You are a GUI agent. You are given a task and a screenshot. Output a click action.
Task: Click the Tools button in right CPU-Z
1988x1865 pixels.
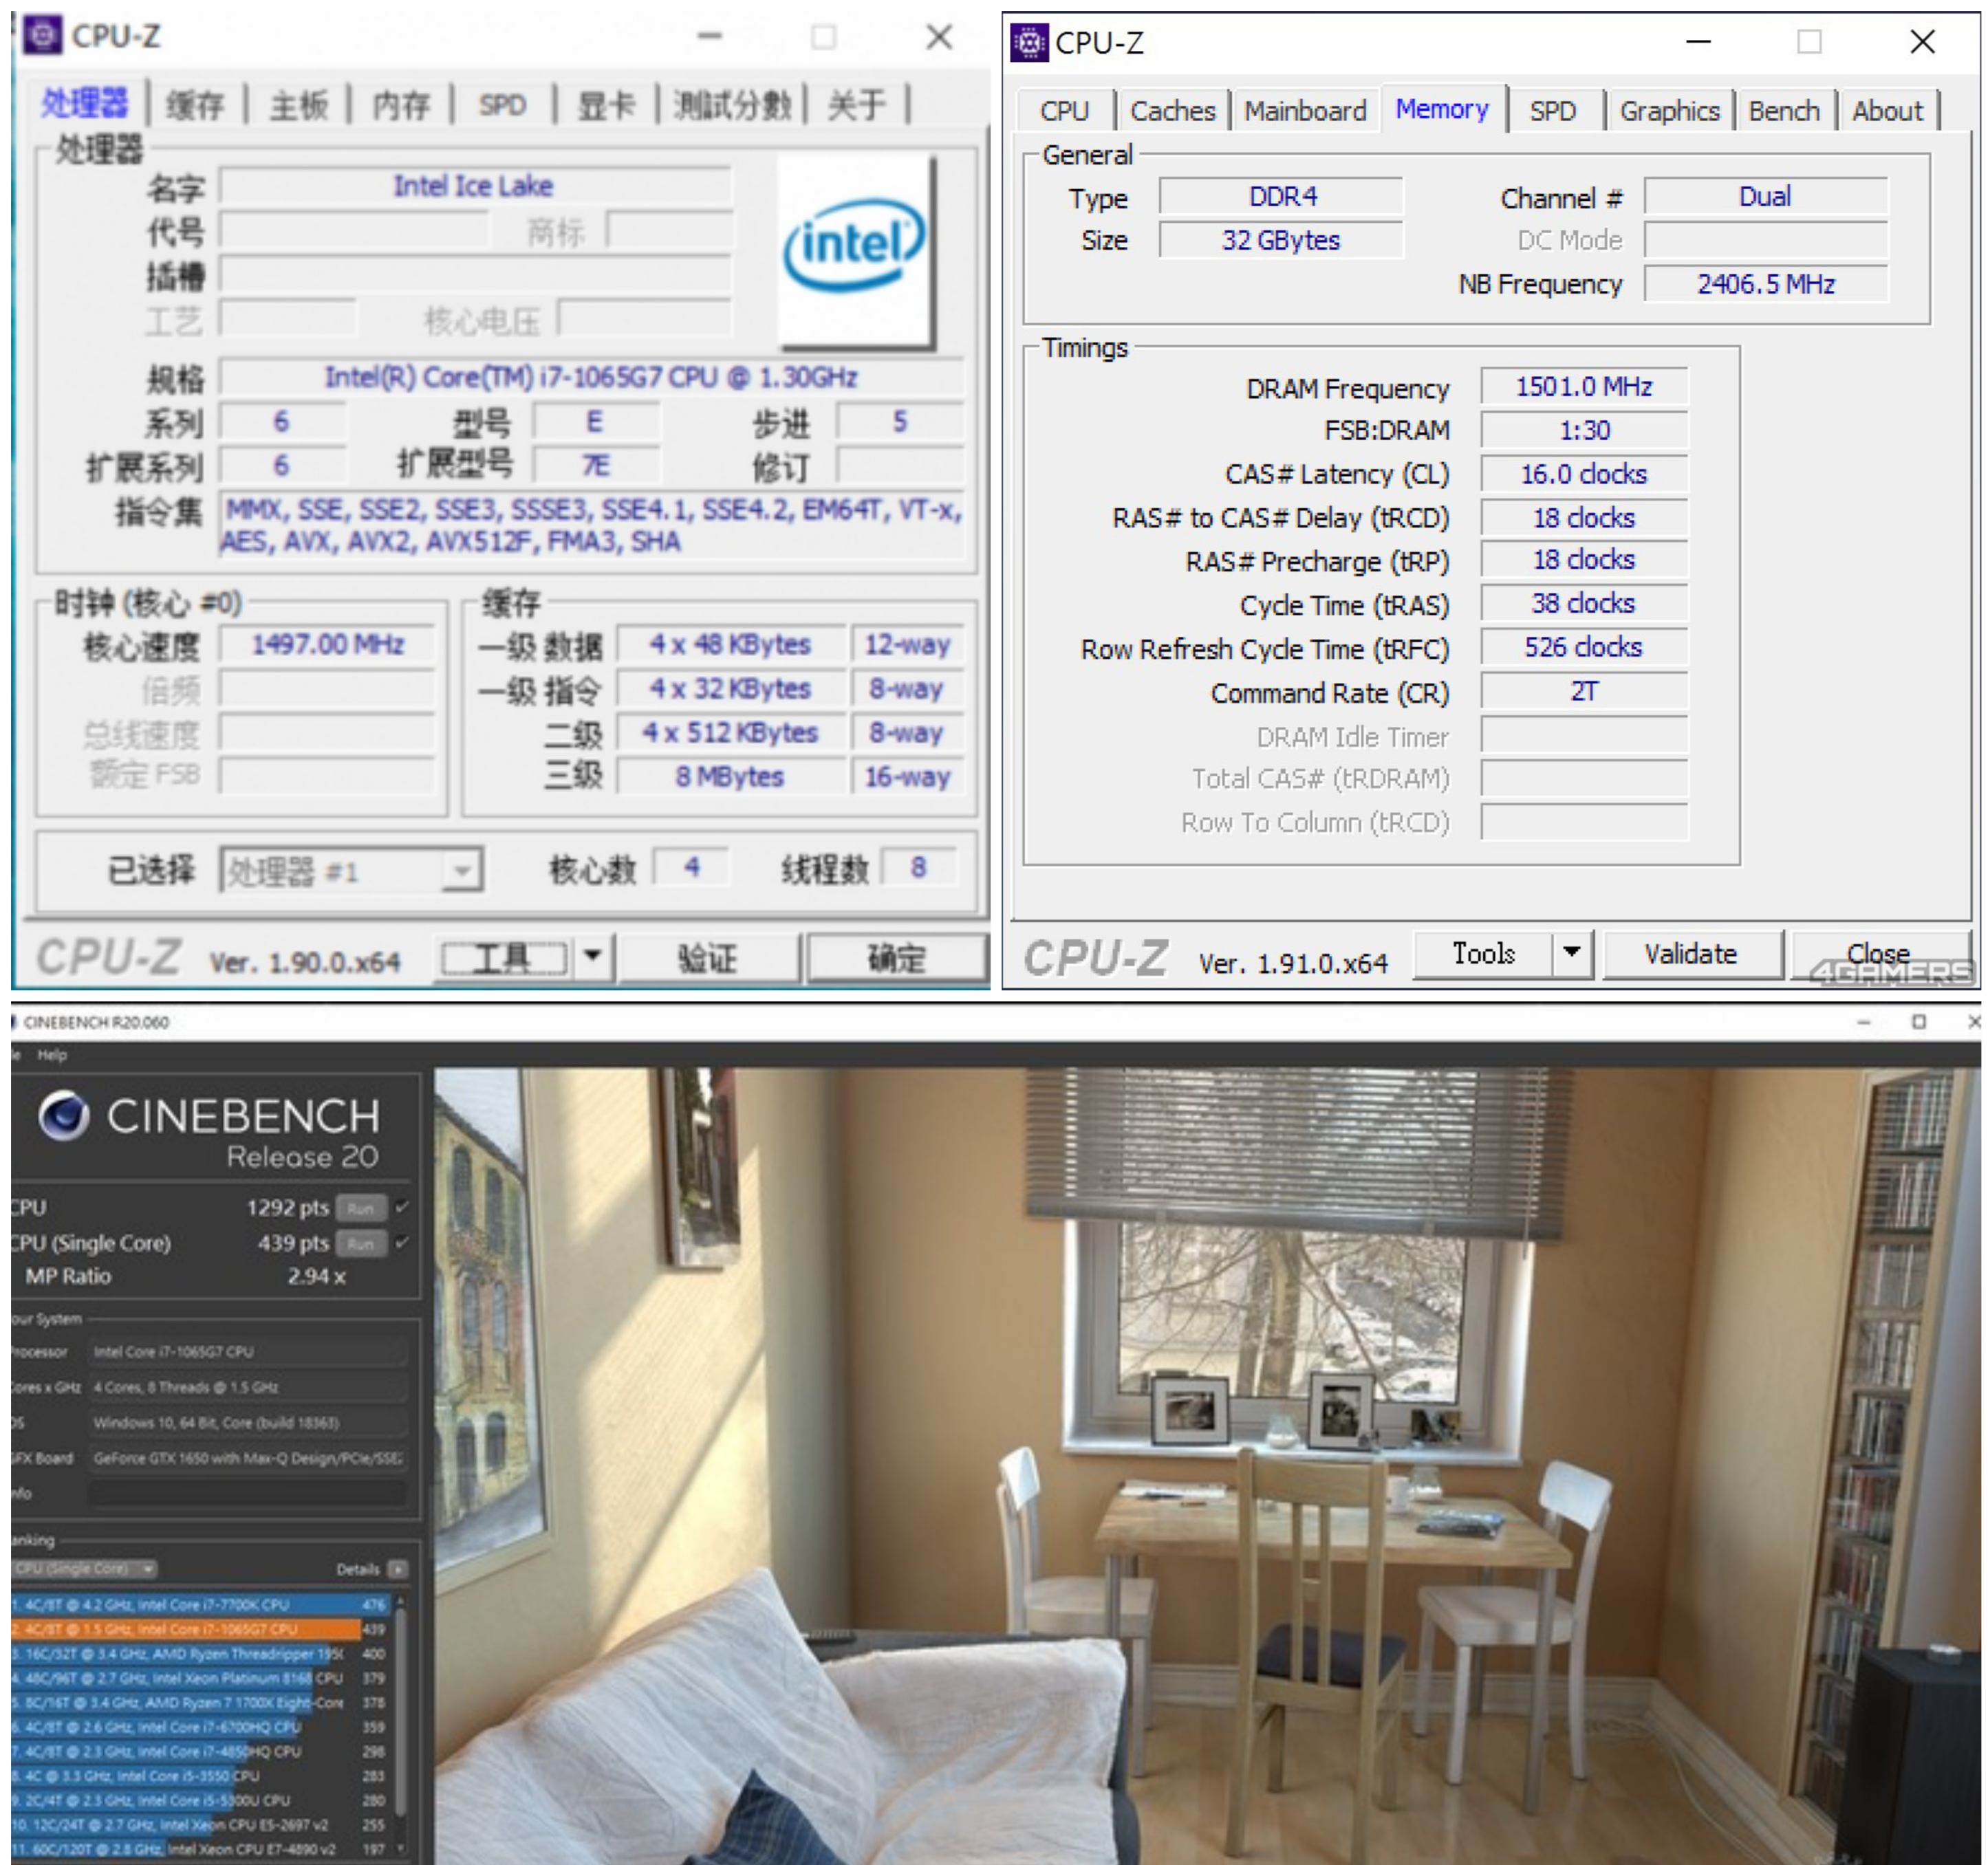pyautogui.click(x=1484, y=954)
